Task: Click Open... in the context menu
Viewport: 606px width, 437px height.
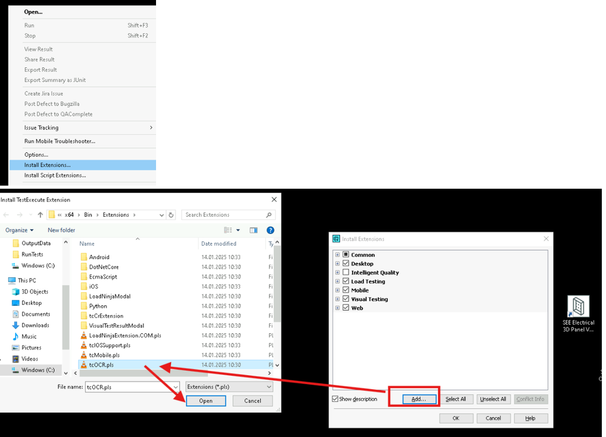Action: tap(83, 12)
